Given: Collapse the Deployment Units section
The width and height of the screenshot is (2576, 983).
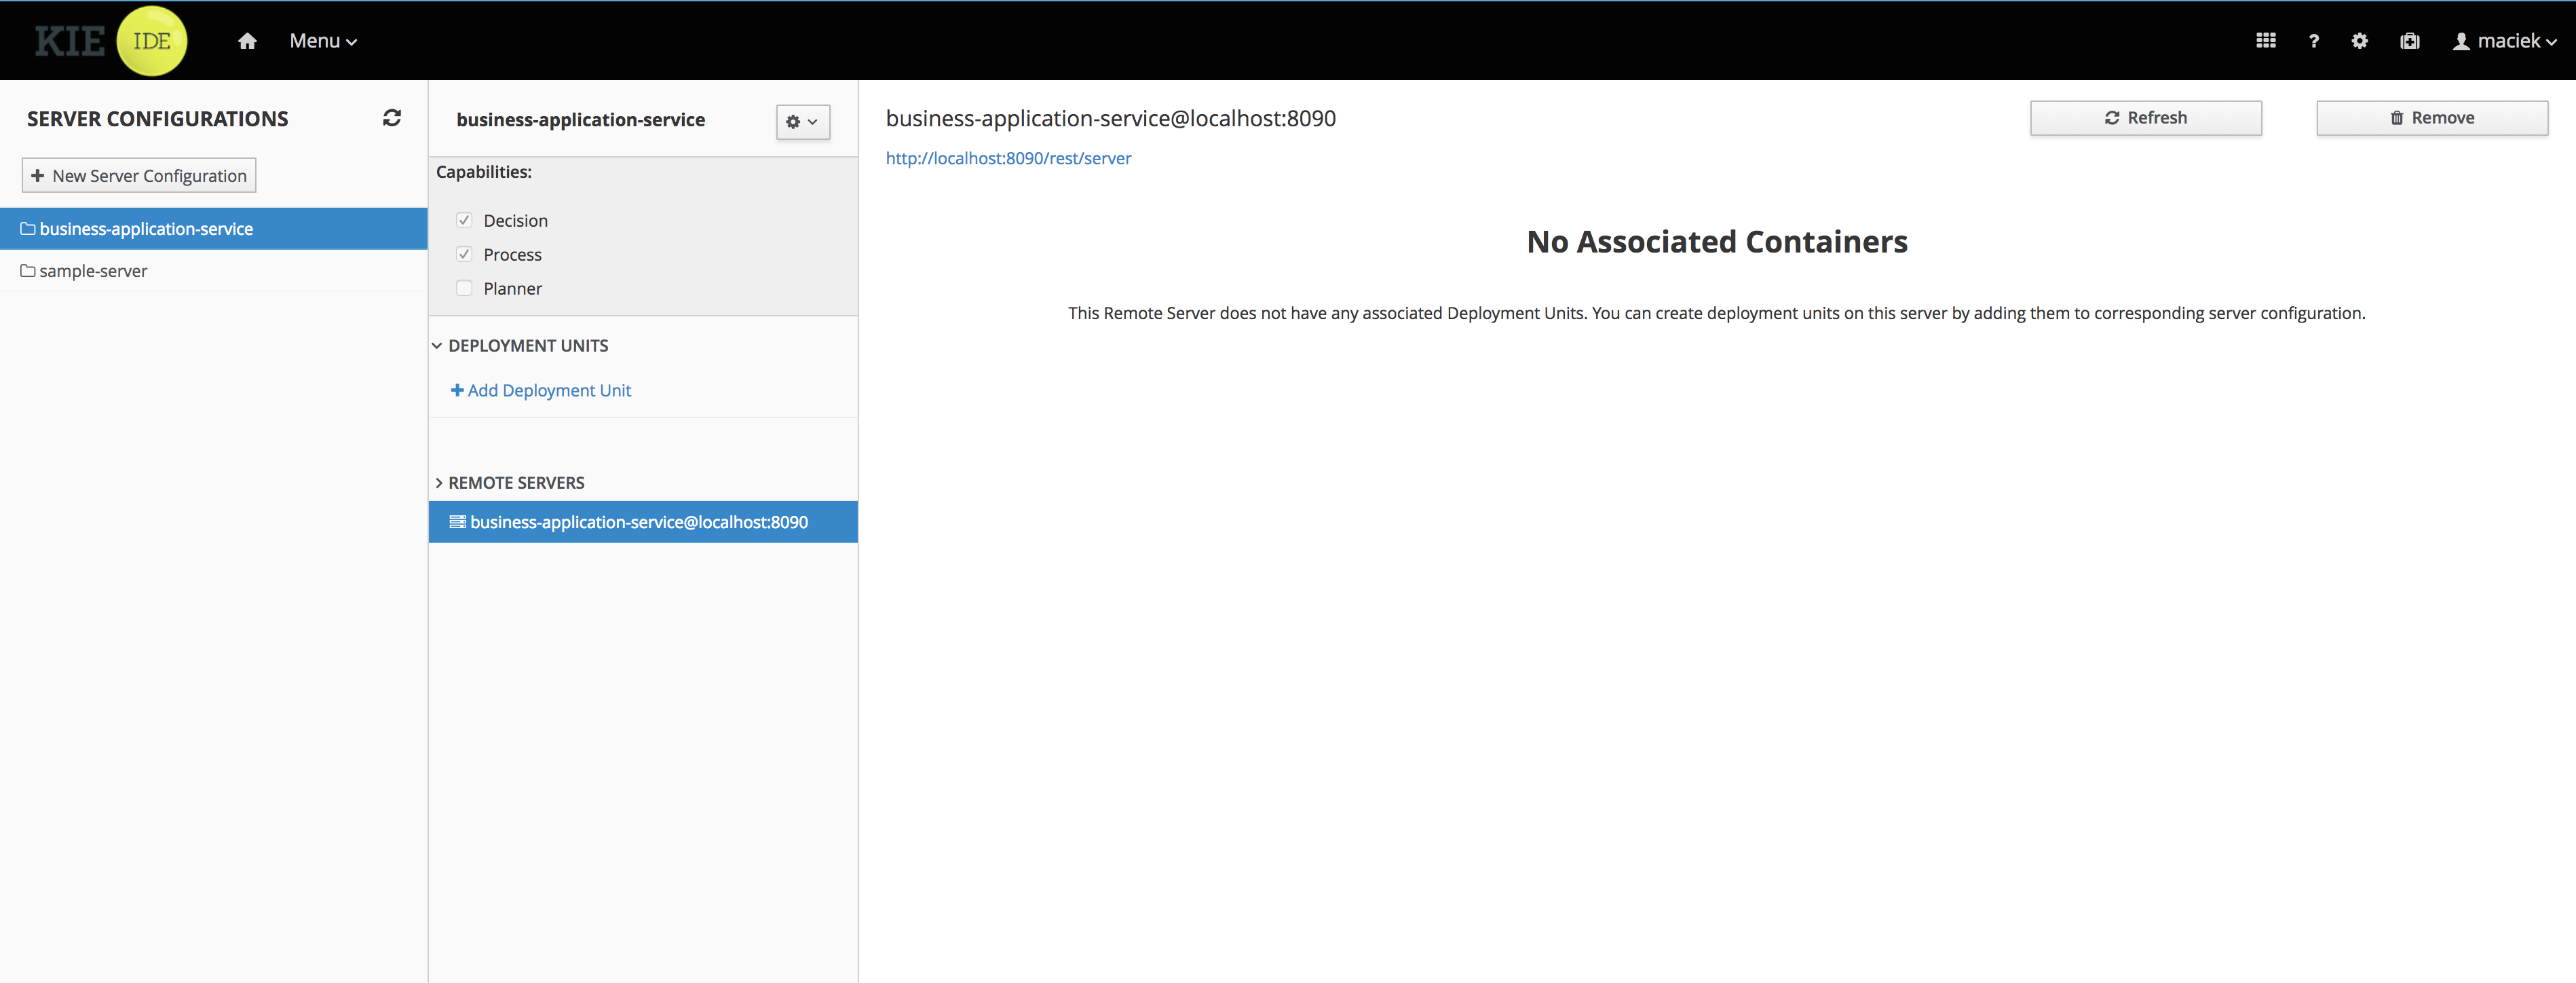Looking at the screenshot, I should pos(437,346).
